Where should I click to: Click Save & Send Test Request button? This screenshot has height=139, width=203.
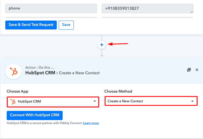tap(31, 25)
